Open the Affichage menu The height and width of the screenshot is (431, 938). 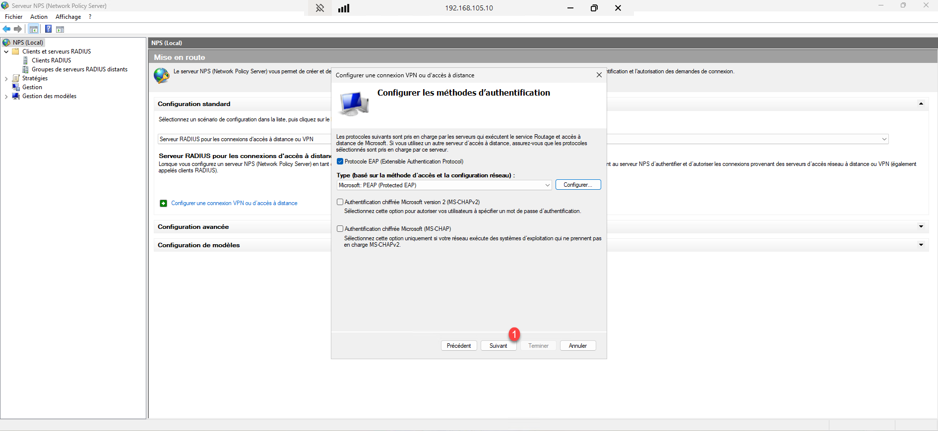[x=68, y=17]
